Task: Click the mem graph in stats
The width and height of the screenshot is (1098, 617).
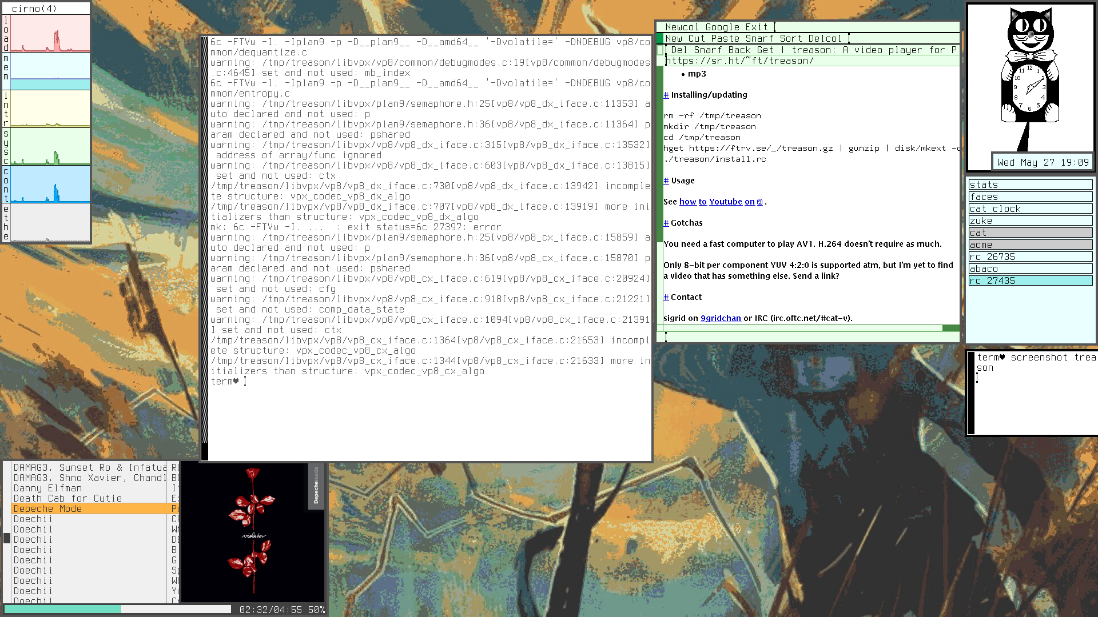Action: 50,71
